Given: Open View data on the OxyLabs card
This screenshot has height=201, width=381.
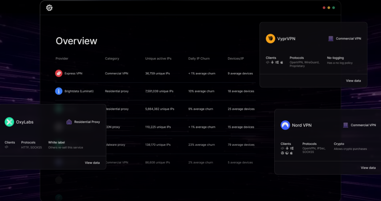Looking at the screenshot, I should (92, 163).
